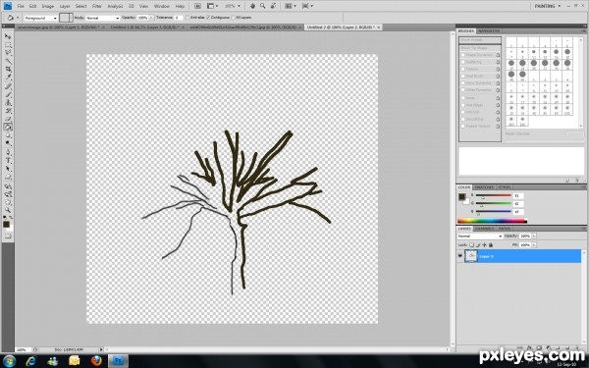Select the Zoom tool in toolbox
The width and height of the screenshot is (589, 368).
pos(8,210)
